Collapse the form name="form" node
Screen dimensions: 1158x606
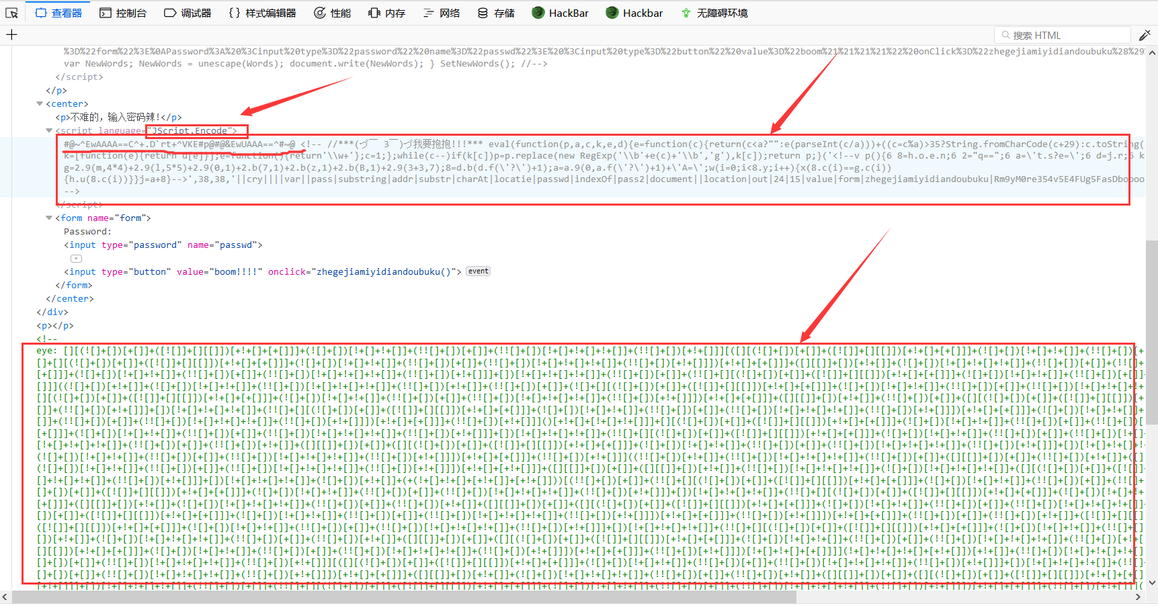49,218
